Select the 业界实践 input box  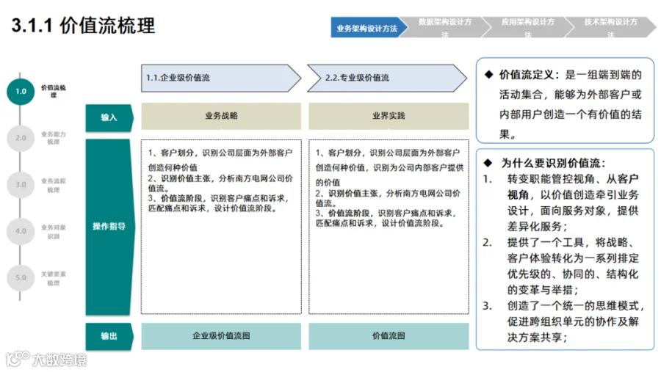click(389, 116)
